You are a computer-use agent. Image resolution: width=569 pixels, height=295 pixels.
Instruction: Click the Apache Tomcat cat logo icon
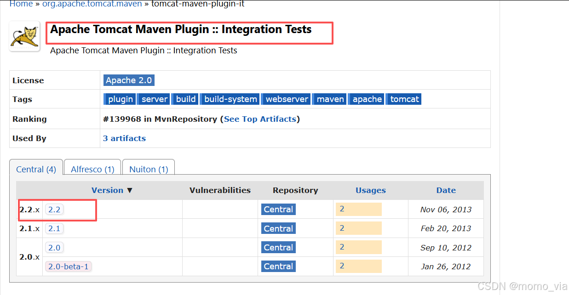(x=25, y=36)
